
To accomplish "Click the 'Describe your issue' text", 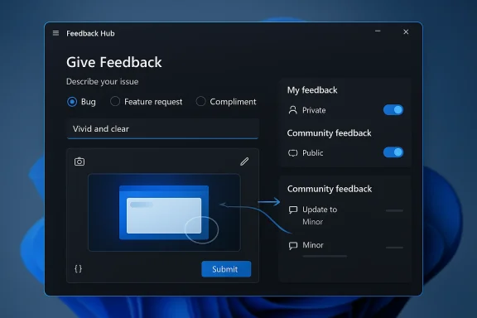I will [x=102, y=81].
